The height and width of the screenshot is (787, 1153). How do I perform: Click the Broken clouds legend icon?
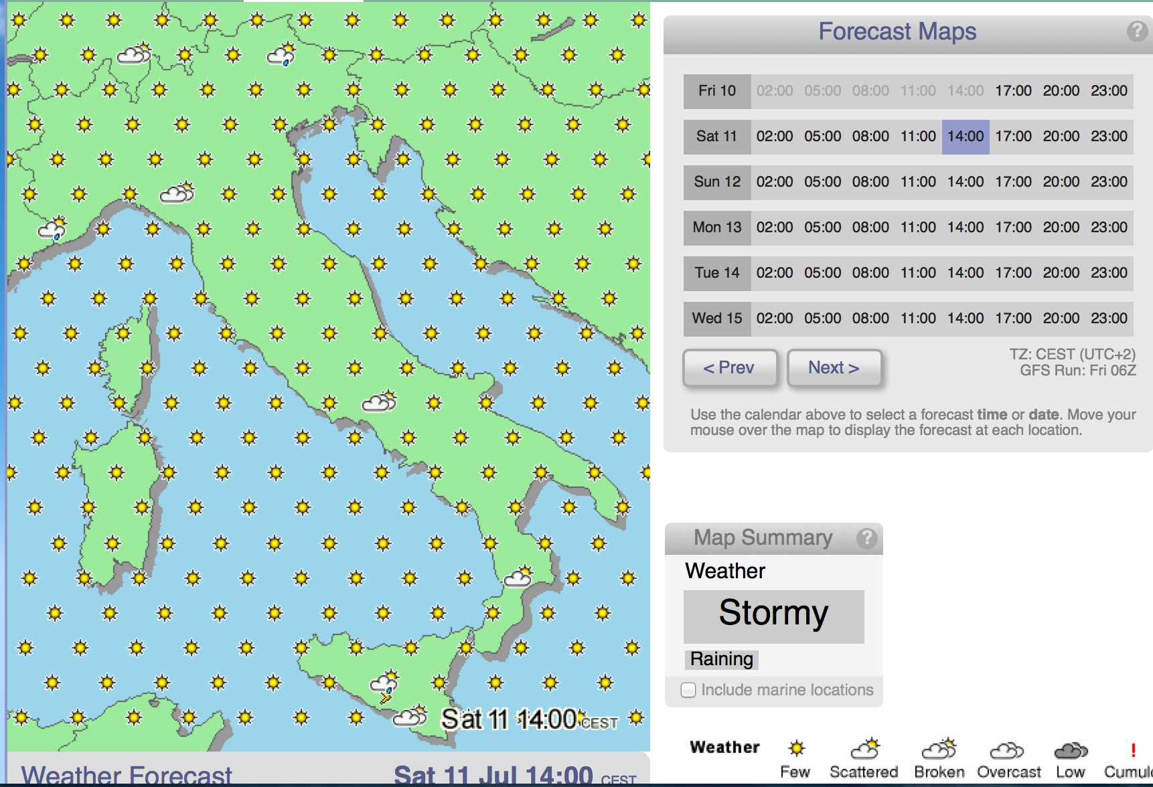[x=939, y=748]
